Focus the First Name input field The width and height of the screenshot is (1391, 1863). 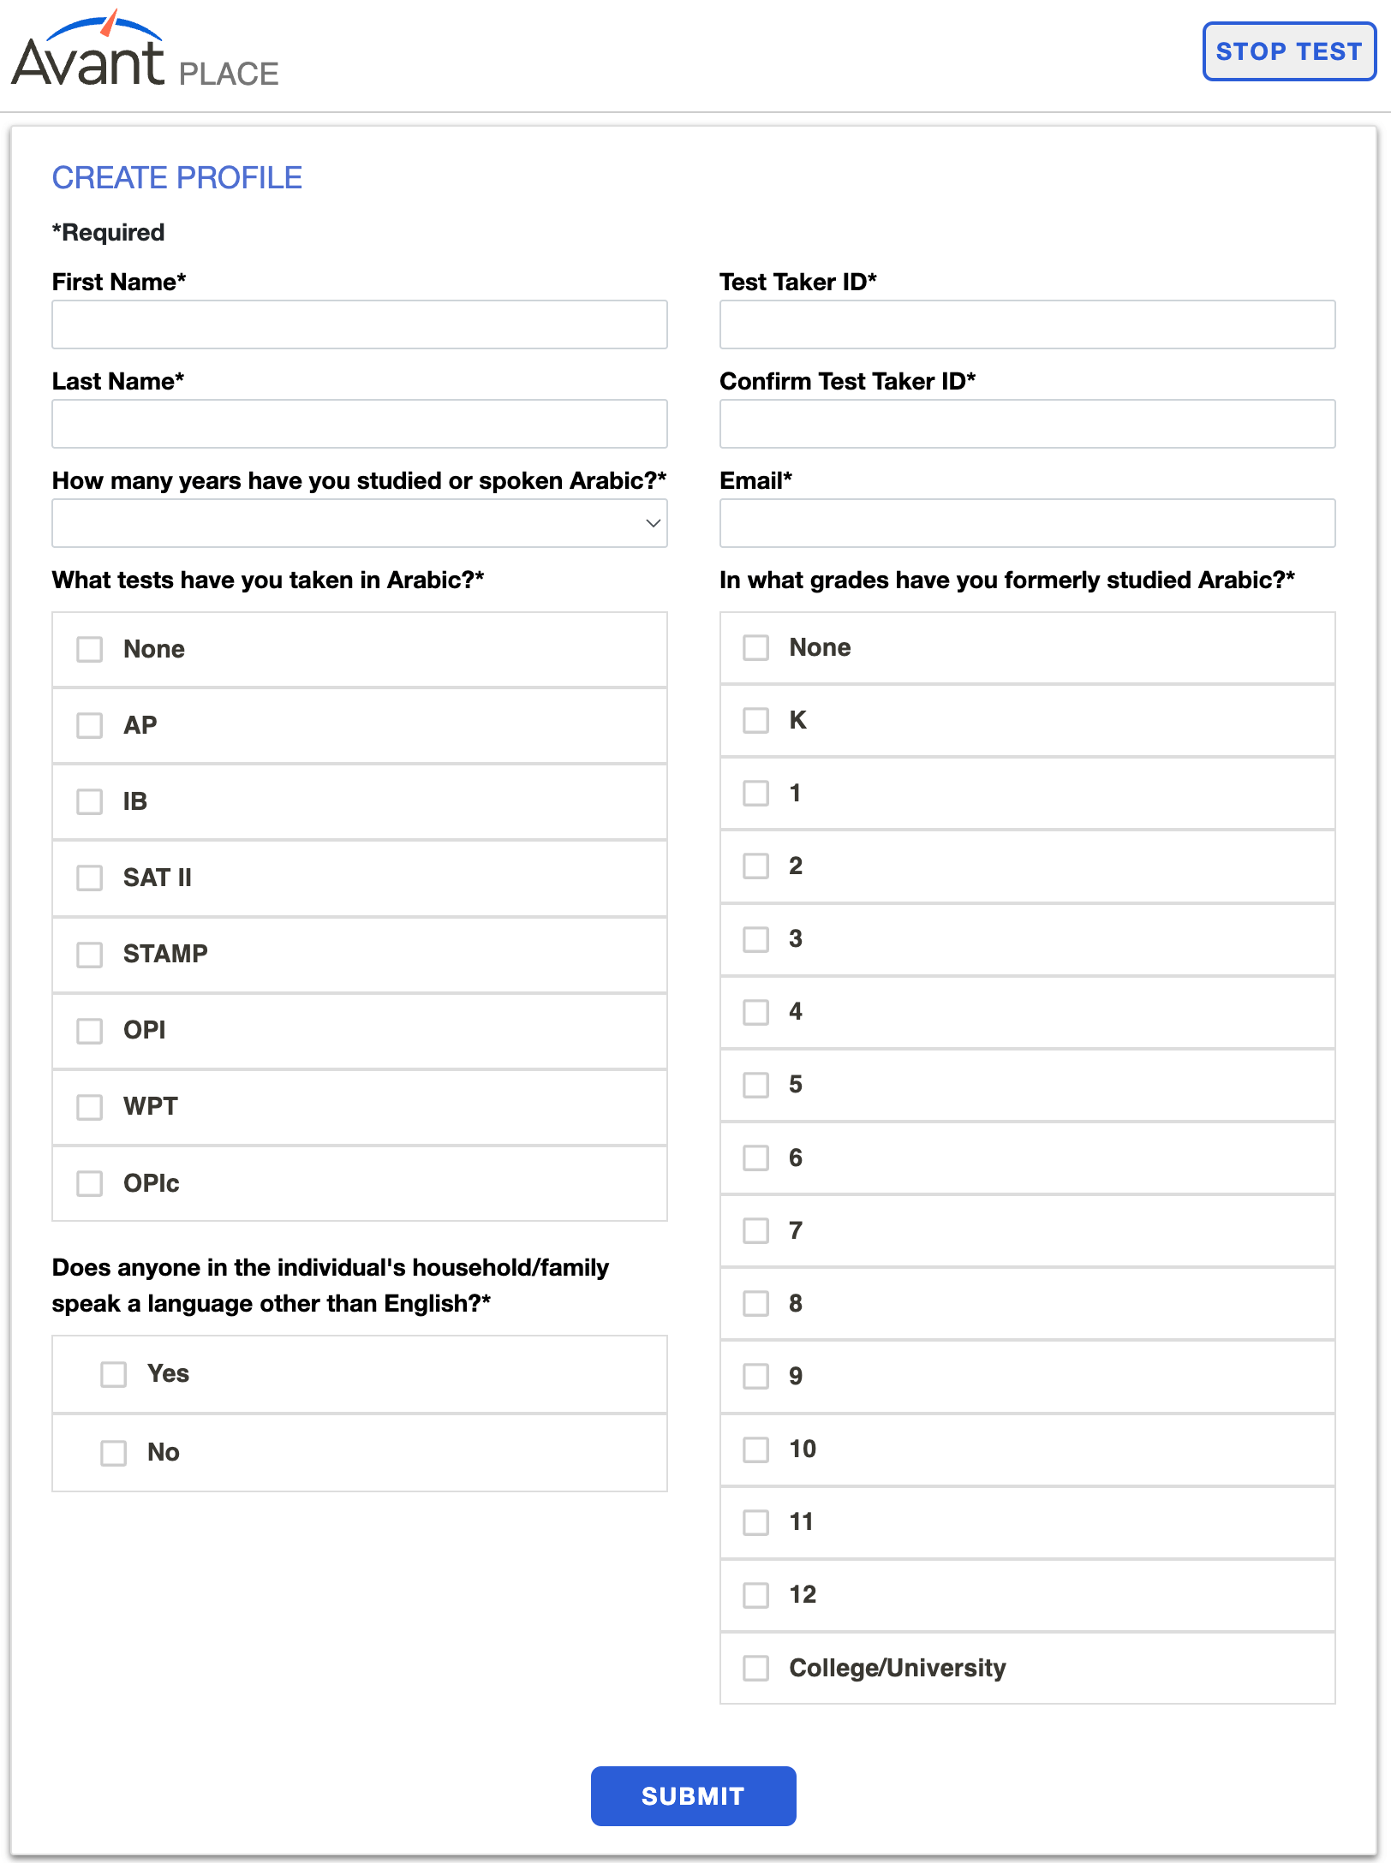[360, 324]
